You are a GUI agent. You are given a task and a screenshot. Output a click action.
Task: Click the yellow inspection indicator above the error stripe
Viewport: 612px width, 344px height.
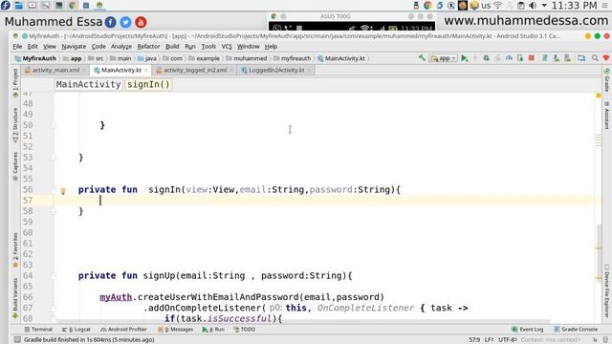599,96
